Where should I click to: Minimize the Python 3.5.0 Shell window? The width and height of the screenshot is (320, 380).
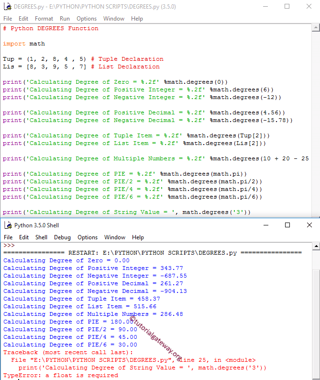coord(266,225)
